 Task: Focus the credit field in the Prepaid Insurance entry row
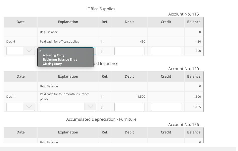[x=166, y=107]
